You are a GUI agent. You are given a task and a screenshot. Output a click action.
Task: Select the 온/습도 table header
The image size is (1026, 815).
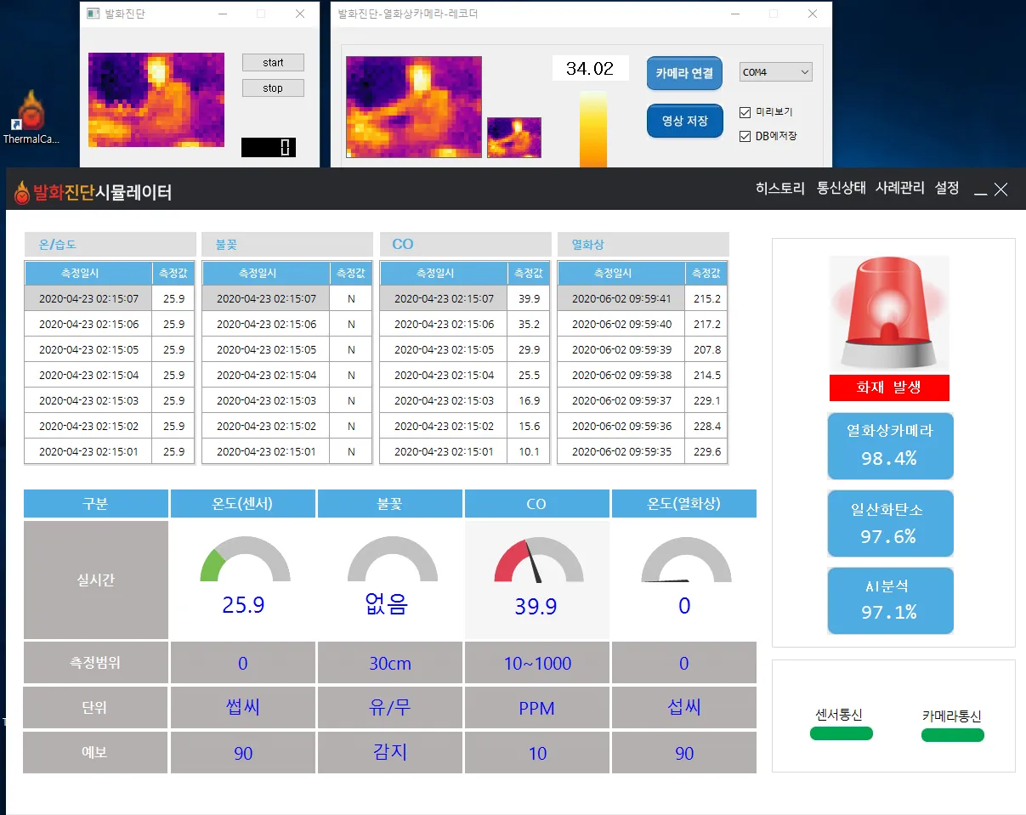point(110,245)
